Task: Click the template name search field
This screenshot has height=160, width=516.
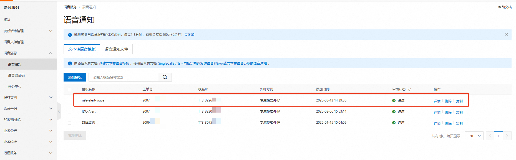Action: point(123,77)
